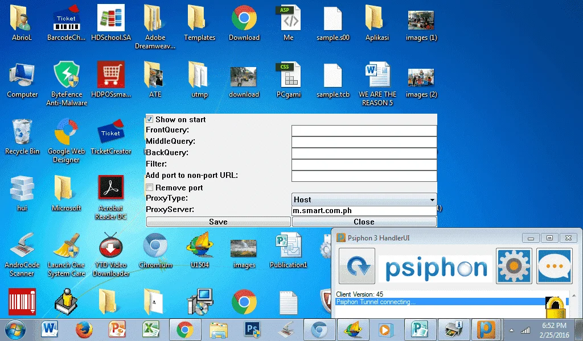Click ProxyServer field with m.smart.com.ph

coord(364,211)
